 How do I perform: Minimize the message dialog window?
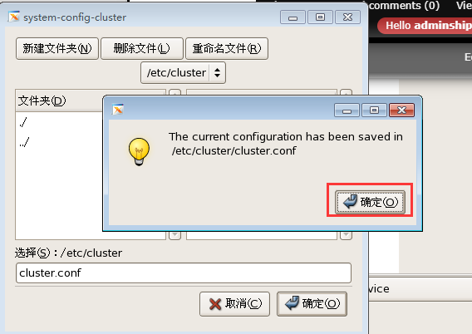[x=347, y=111]
